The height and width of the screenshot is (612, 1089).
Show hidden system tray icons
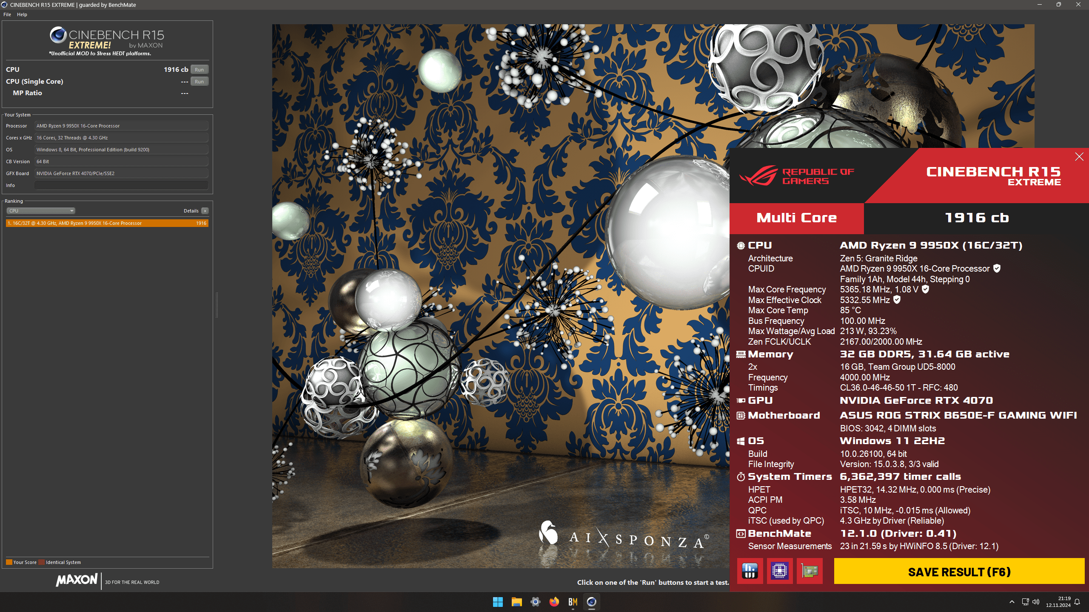[1012, 602]
